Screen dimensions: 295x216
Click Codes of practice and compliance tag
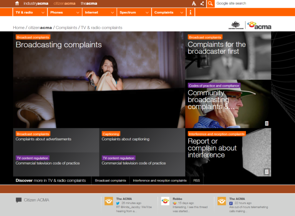[214, 86]
